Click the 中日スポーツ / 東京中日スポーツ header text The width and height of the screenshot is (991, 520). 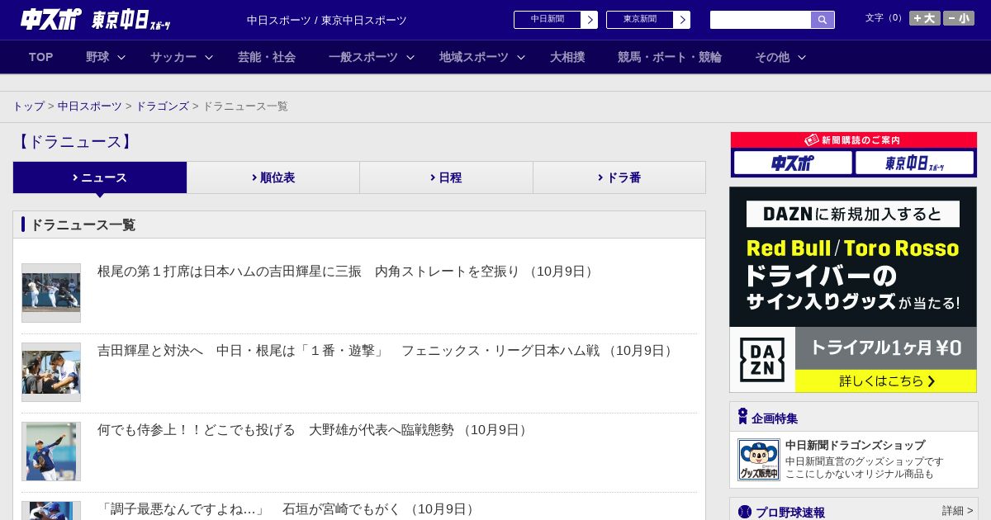pos(327,20)
